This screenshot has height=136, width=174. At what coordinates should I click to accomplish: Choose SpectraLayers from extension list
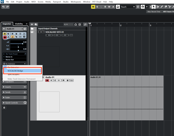coord(22,74)
